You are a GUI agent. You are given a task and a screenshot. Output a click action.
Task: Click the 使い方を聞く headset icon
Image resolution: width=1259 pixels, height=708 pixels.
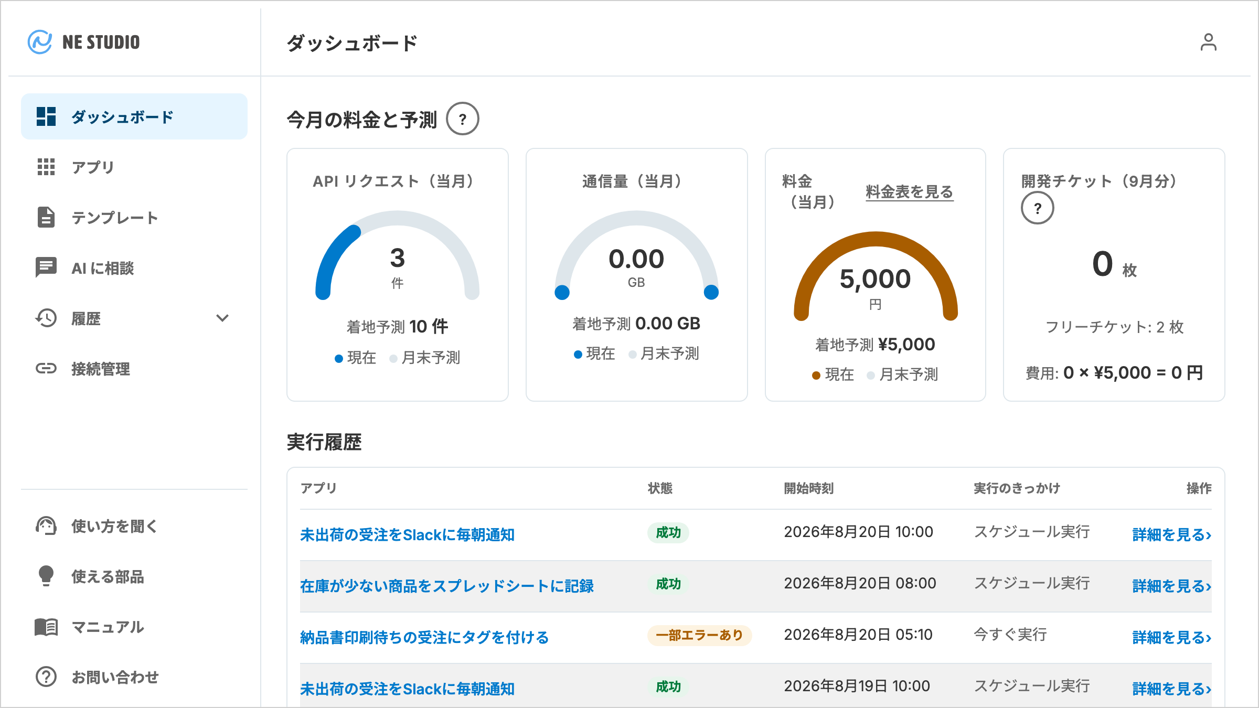[46, 526]
